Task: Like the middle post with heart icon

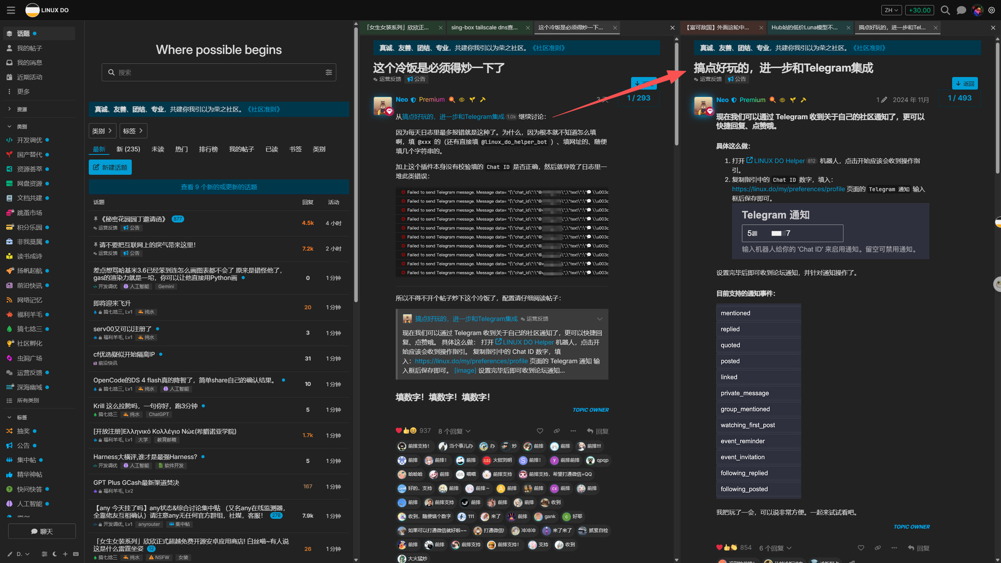Action: (x=540, y=431)
